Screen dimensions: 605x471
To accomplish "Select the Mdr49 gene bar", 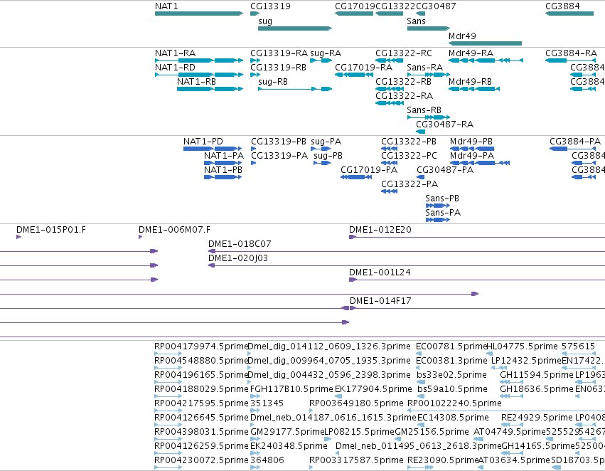I will pos(485,43).
